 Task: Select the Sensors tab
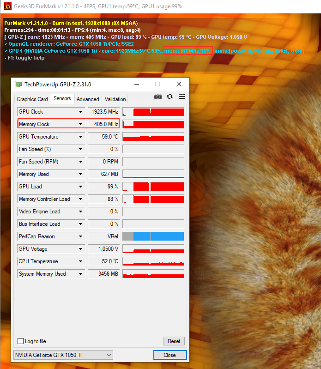coord(62,98)
